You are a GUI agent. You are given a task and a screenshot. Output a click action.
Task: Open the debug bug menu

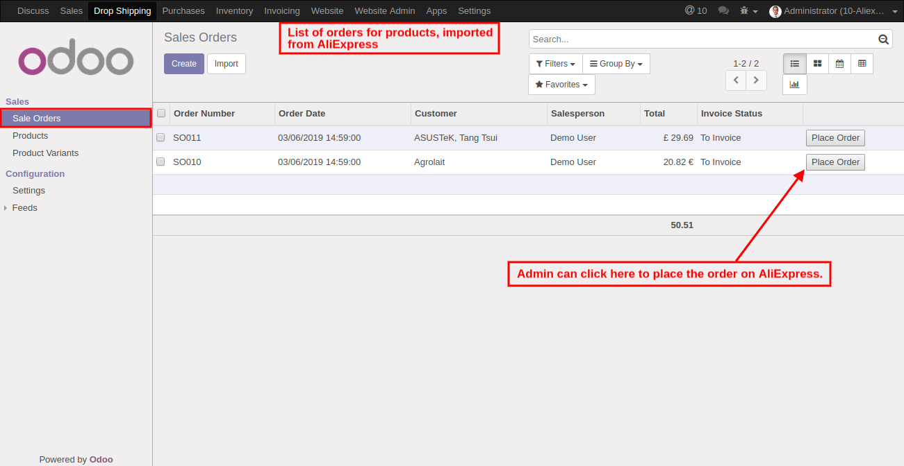(748, 10)
